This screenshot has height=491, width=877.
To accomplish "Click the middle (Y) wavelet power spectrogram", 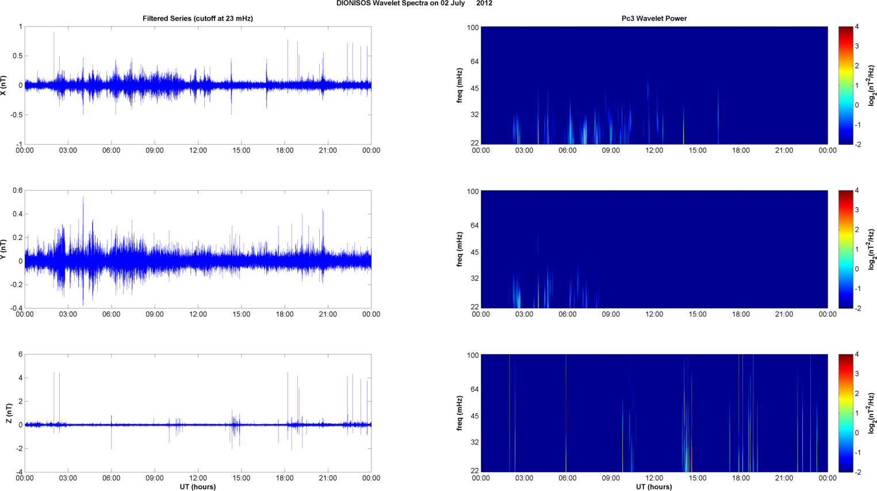I will [654, 250].
